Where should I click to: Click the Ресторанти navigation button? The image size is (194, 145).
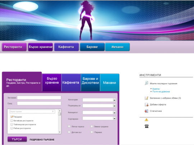coord(14,47)
